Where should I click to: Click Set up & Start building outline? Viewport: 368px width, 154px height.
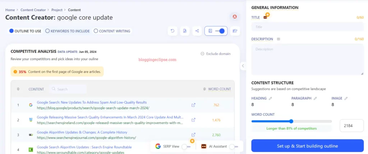(x=308, y=146)
